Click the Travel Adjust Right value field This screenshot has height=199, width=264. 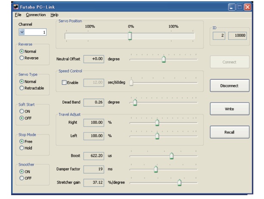click(x=93, y=122)
